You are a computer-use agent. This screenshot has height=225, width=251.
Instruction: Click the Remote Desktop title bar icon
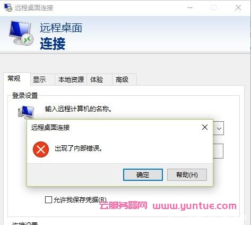coord(8,7)
